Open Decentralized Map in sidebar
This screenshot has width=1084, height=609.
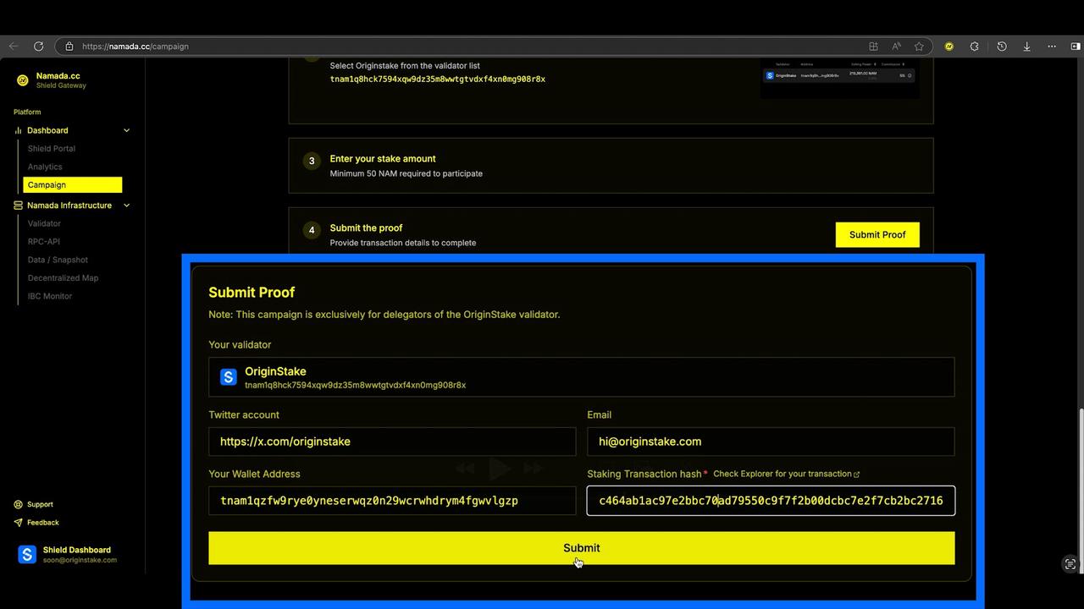coord(63,278)
